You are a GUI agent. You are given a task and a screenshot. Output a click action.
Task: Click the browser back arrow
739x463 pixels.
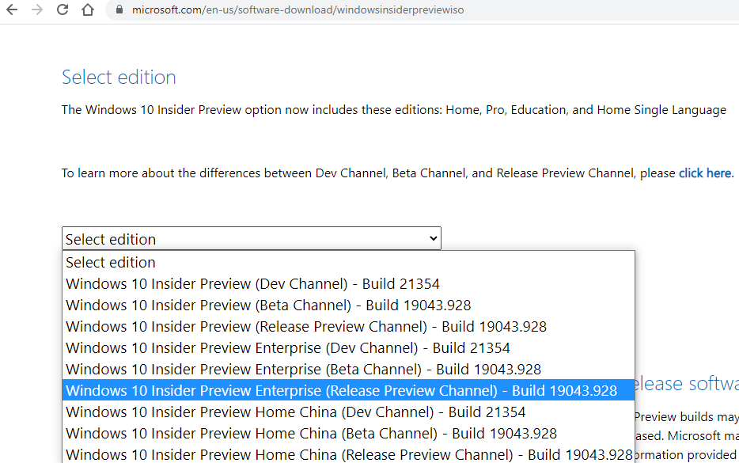(x=12, y=9)
